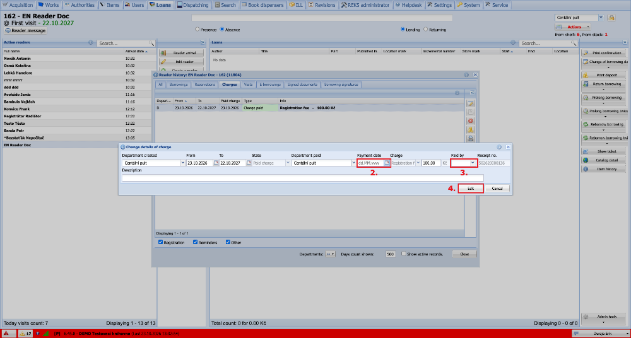Click the red delete charge icon
The width and height of the screenshot is (631, 338).
coord(470,120)
